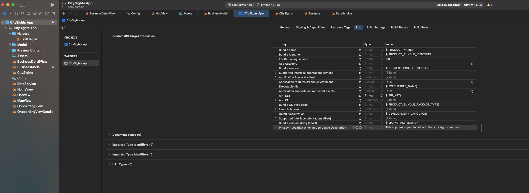Open key chooser for Bundle name row
Screen dimensions: 529x193
coord(360,50)
